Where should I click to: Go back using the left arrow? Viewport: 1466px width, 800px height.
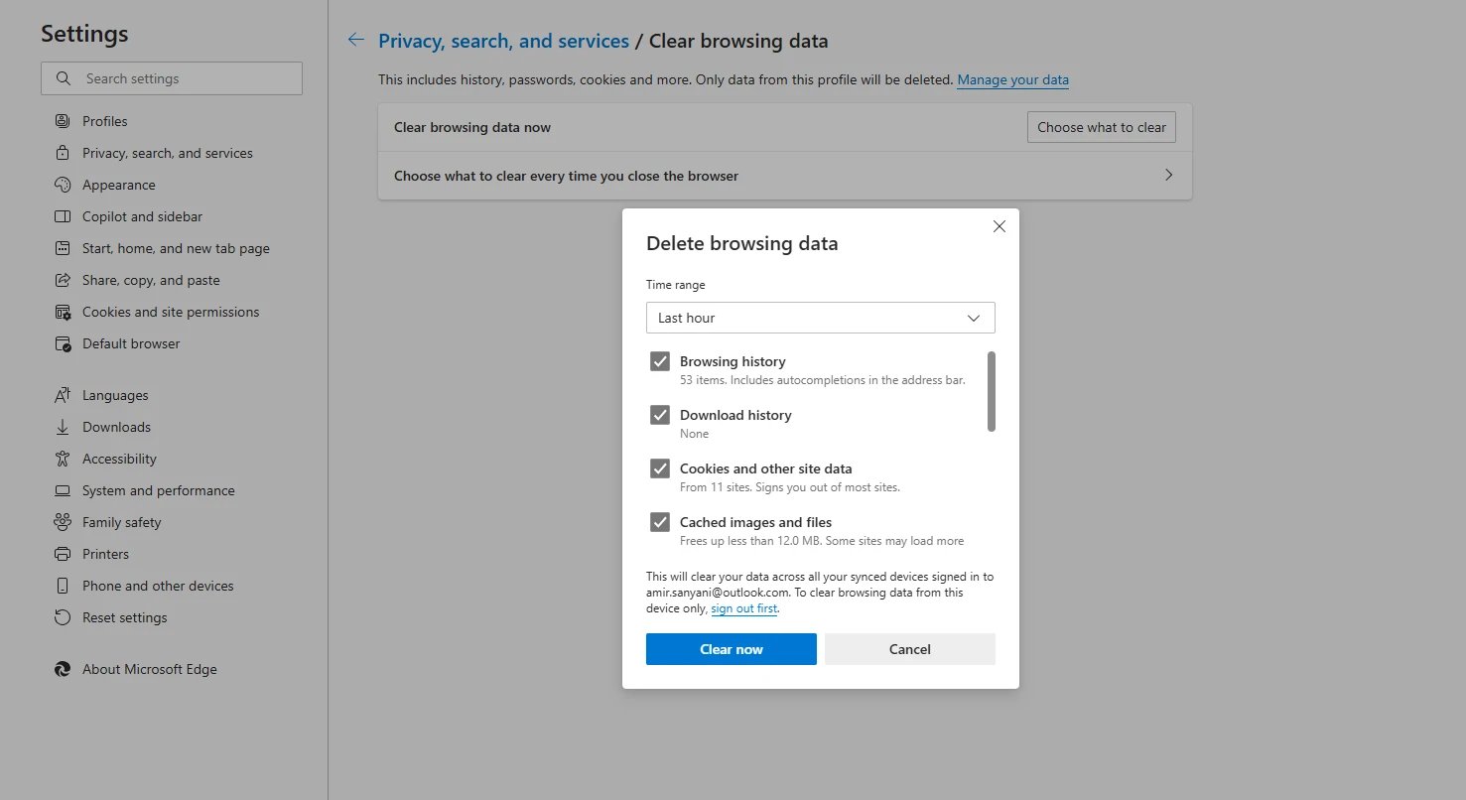click(355, 40)
